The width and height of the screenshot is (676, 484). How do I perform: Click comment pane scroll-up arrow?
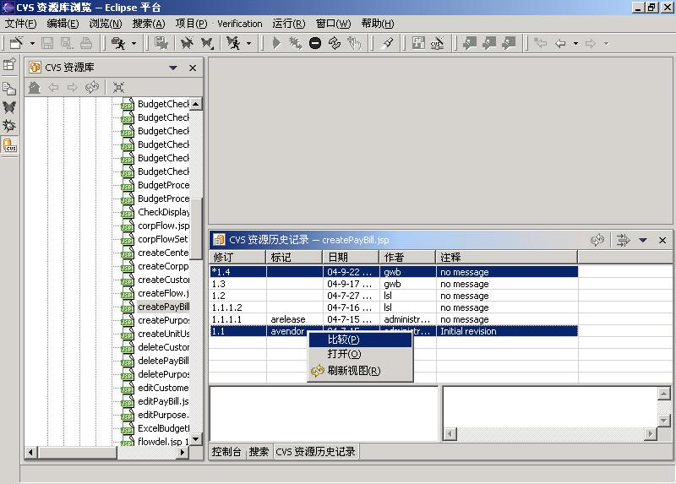coord(663,393)
